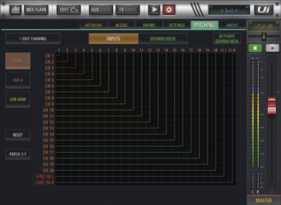Open the FX SENDS view
Screen dimensions: 281x205
point(128,10)
